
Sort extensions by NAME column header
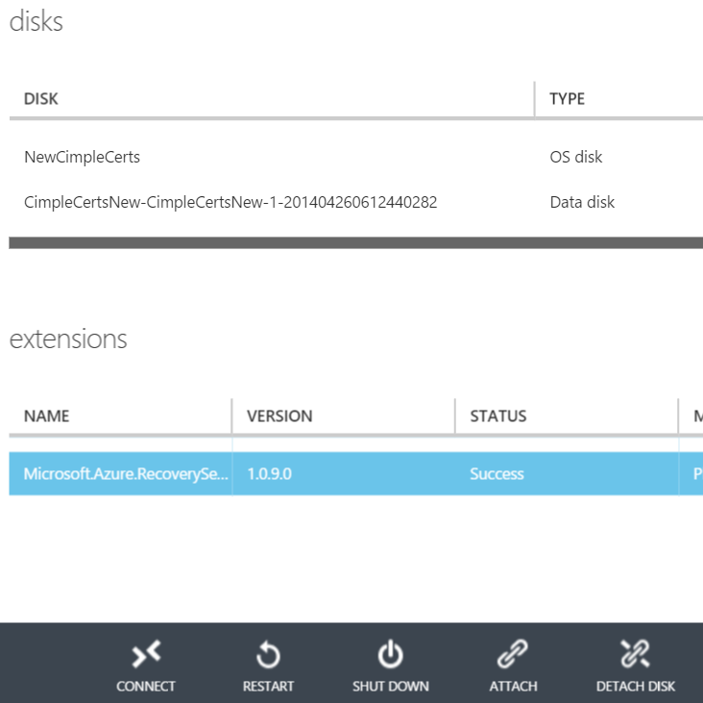tap(46, 416)
